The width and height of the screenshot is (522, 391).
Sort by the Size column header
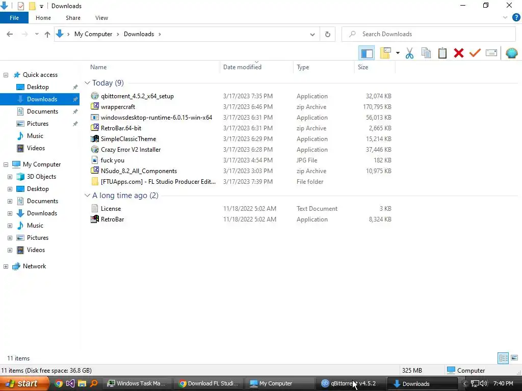click(363, 67)
